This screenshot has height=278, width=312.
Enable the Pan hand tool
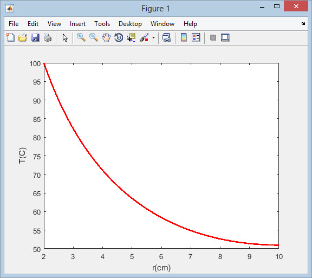106,37
